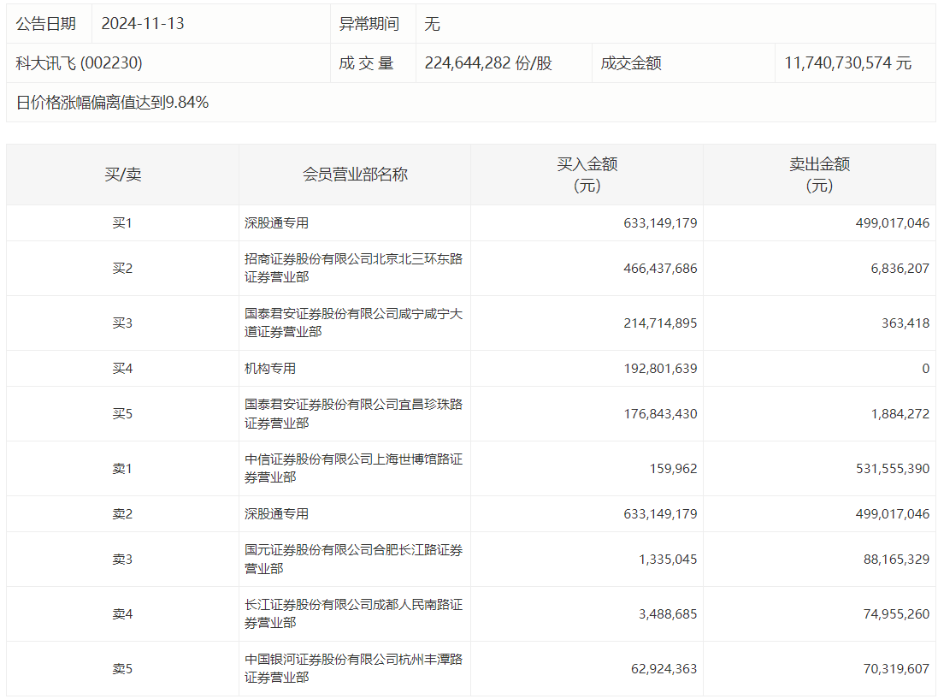Select the text 日价格涨幅偏离值达到9.84%
Viewport: 938px width, 699px height.
113,103
